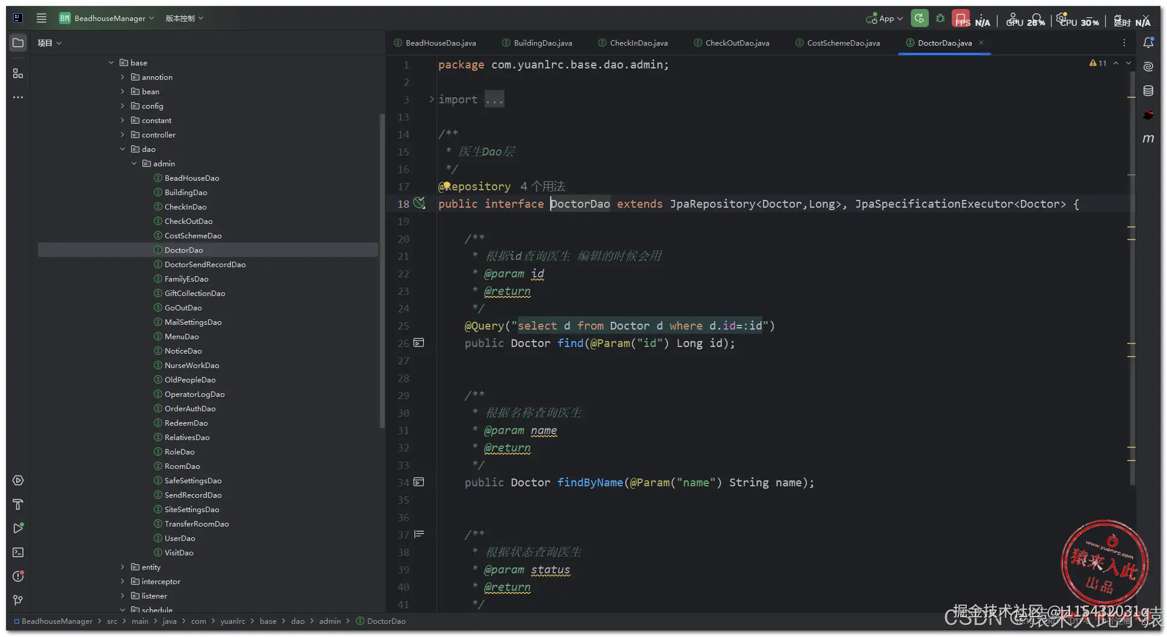
Task: Switch to the CheckInDao.java tab
Action: tap(633, 43)
